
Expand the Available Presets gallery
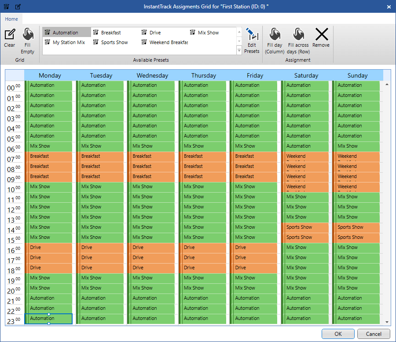239,51
